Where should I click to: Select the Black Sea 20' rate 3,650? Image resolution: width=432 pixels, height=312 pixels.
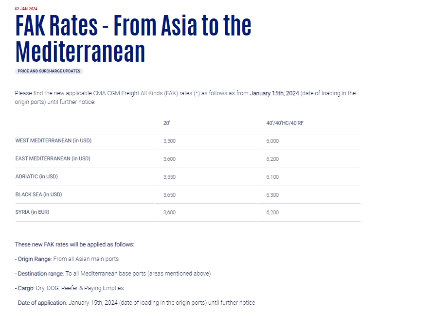click(169, 195)
